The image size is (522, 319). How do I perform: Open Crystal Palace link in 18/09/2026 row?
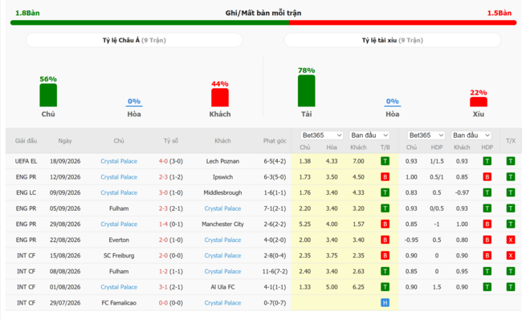click(x=119, y=161)
